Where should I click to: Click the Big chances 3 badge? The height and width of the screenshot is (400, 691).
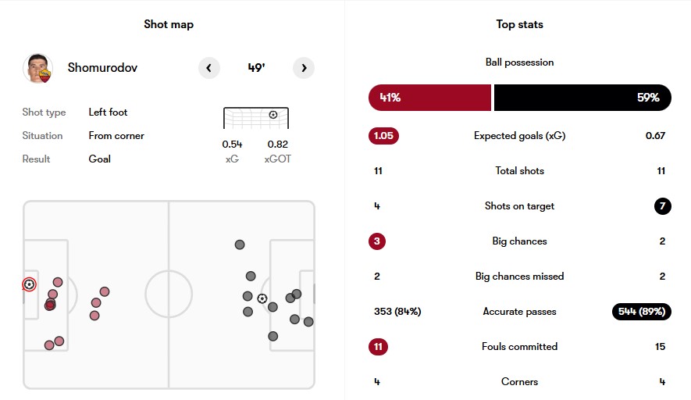pyautogui.click(x=377, y=241)
